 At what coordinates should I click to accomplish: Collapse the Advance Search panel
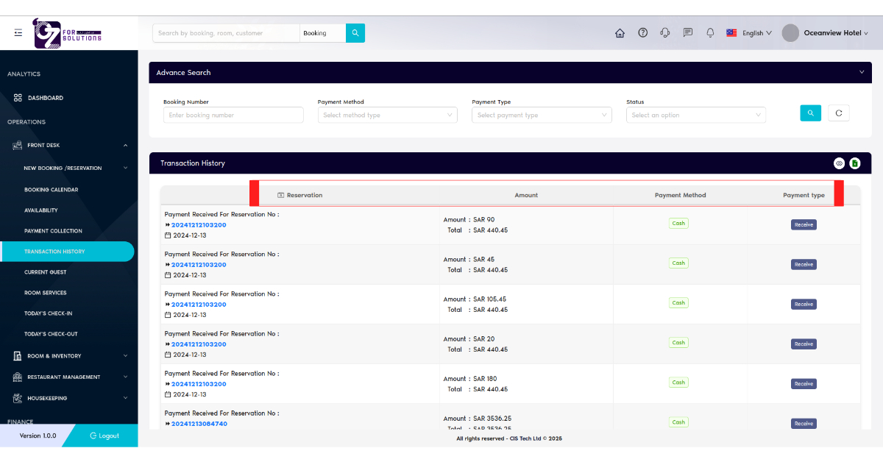tap(862, 72)
